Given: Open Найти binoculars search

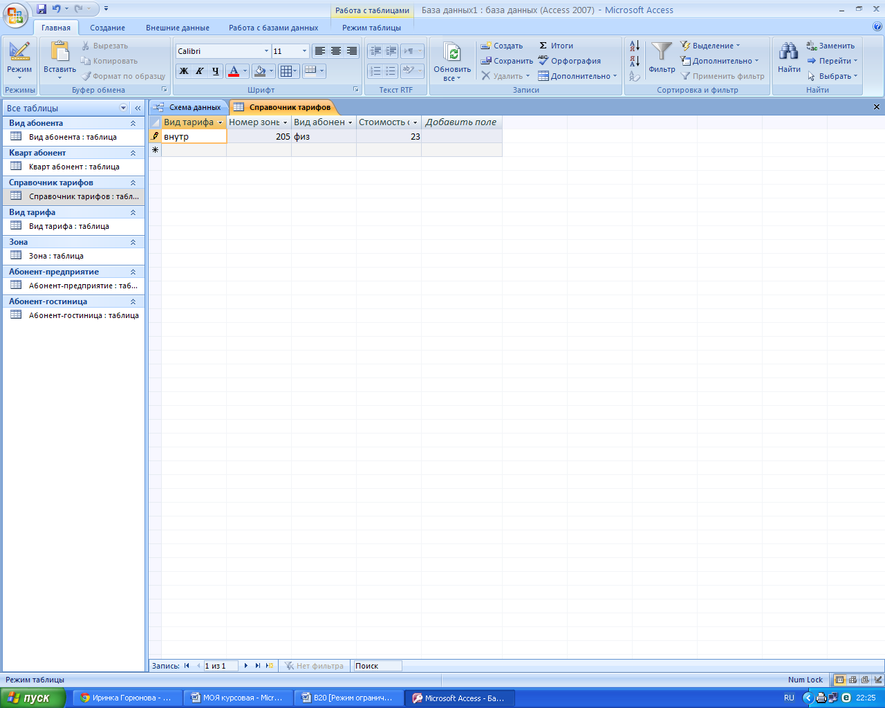Looking at the screenshot, I should coord(789,57).
